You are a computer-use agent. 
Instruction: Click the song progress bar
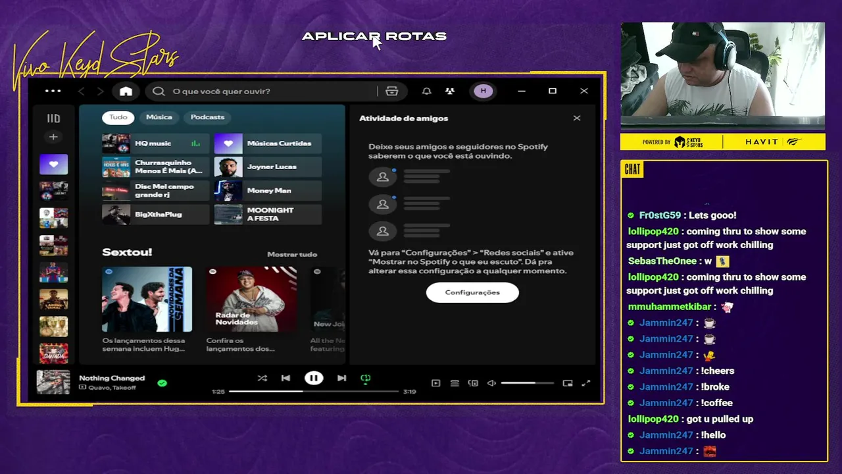point(314,391)
